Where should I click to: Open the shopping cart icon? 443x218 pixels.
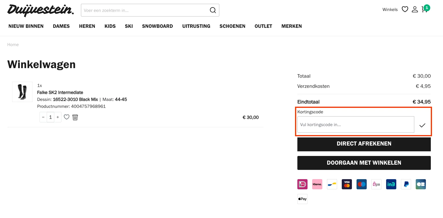coord(425,9)
